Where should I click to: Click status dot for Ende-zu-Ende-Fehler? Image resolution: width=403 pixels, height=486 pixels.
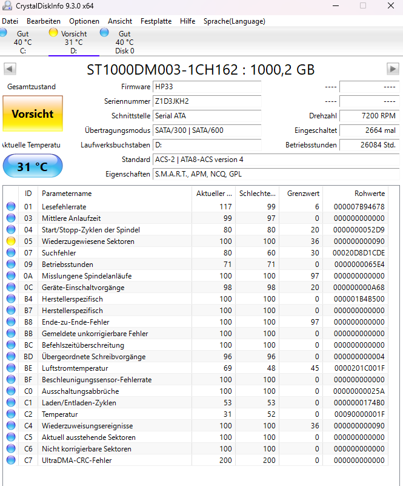click(11, 322)
